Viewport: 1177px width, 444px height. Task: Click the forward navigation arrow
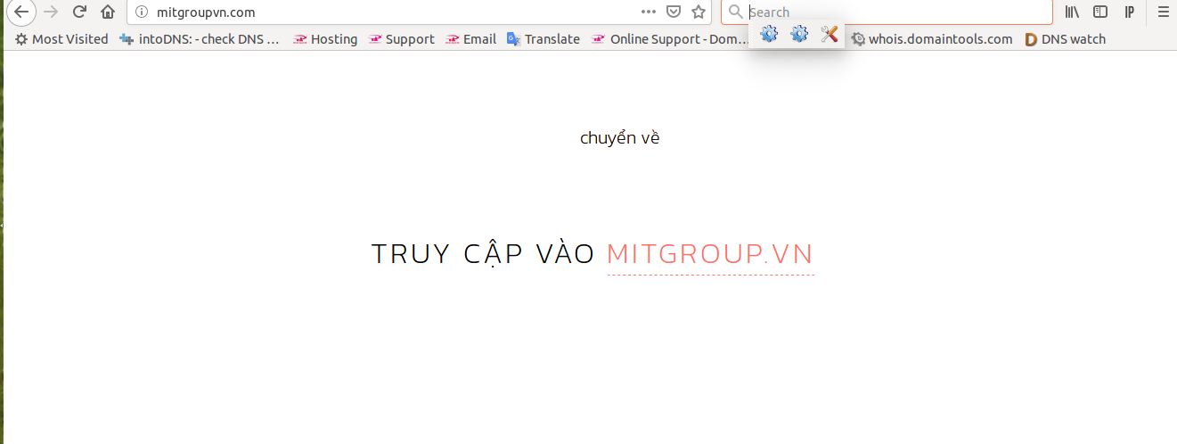click(51, 12)
